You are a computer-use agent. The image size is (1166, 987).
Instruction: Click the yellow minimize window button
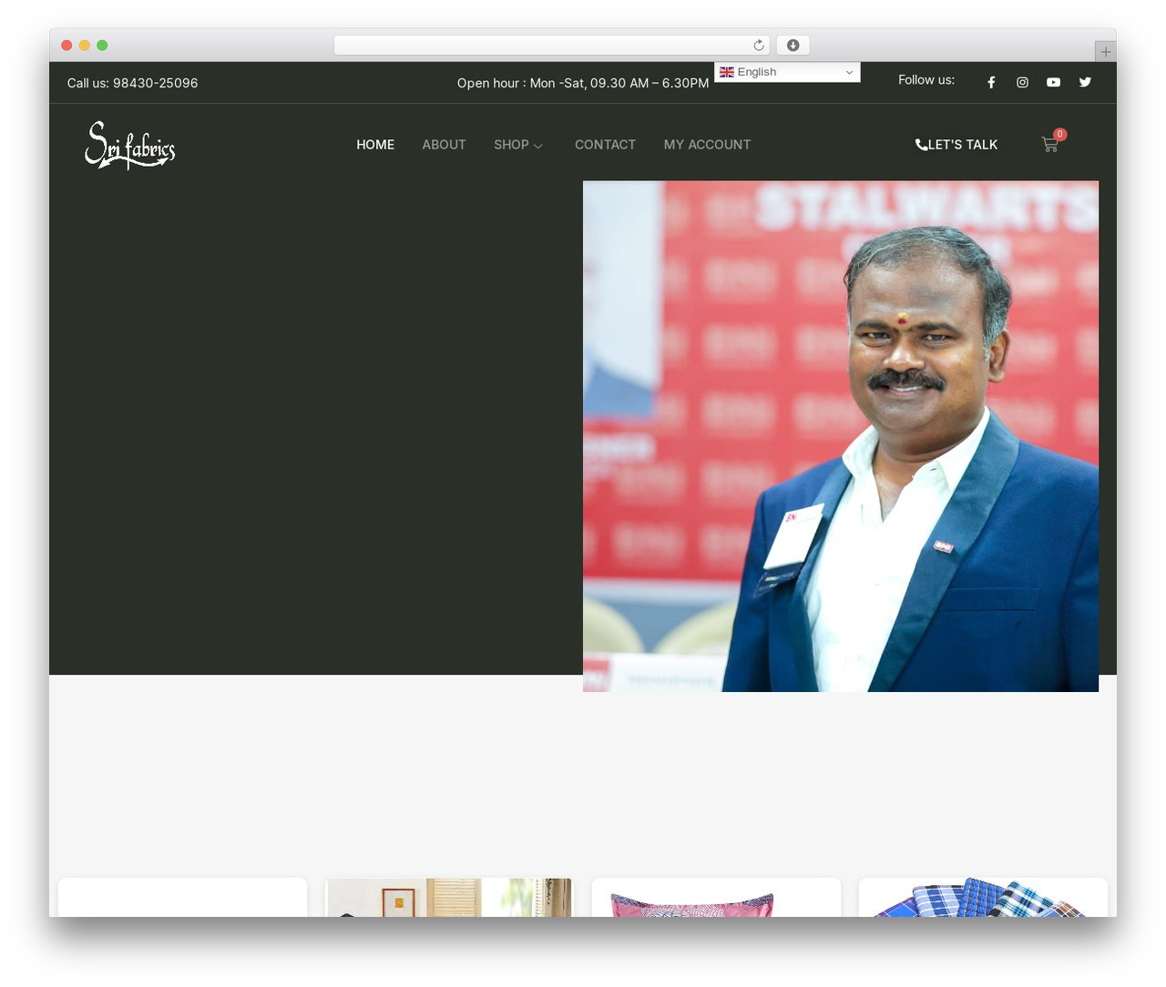coord(85,46)
